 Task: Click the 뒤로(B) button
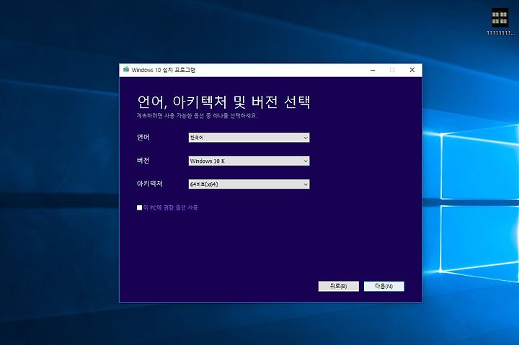pos(338,286)
